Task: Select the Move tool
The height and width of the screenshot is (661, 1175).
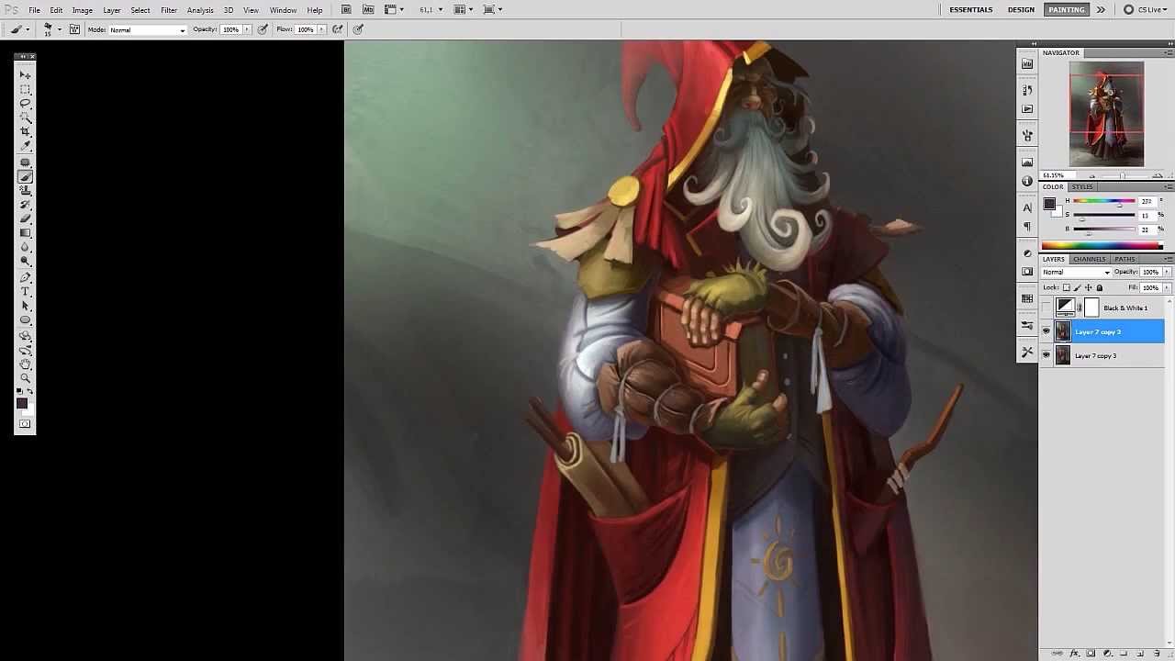Action: pyautogui.click(x=25, y=75)
